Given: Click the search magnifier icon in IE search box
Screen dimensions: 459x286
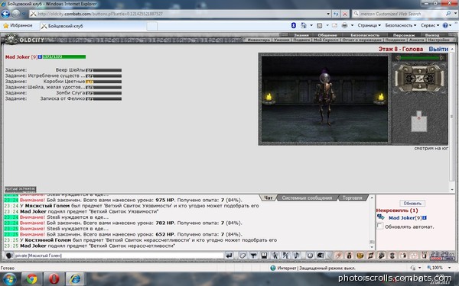Looking at the screenshot, I should (448, 14).
